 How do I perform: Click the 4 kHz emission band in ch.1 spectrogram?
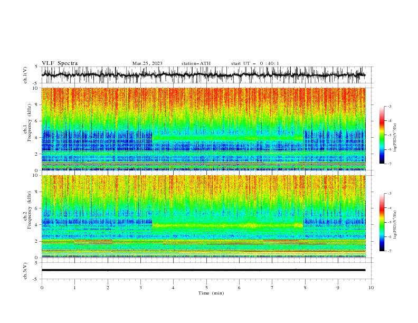coord(227,138)
